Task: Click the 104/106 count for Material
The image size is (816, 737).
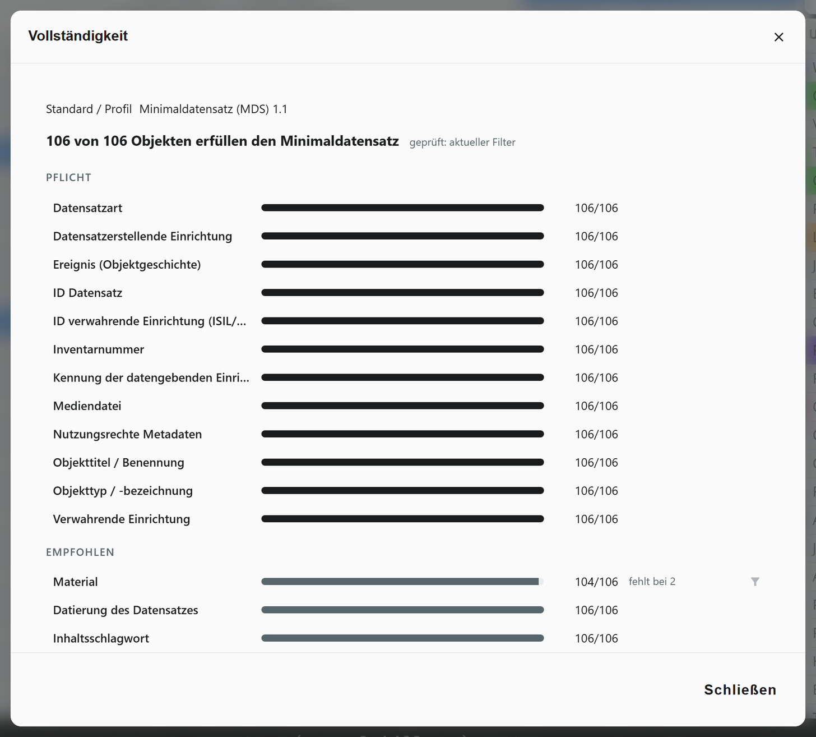Action: tap(596, 582)
